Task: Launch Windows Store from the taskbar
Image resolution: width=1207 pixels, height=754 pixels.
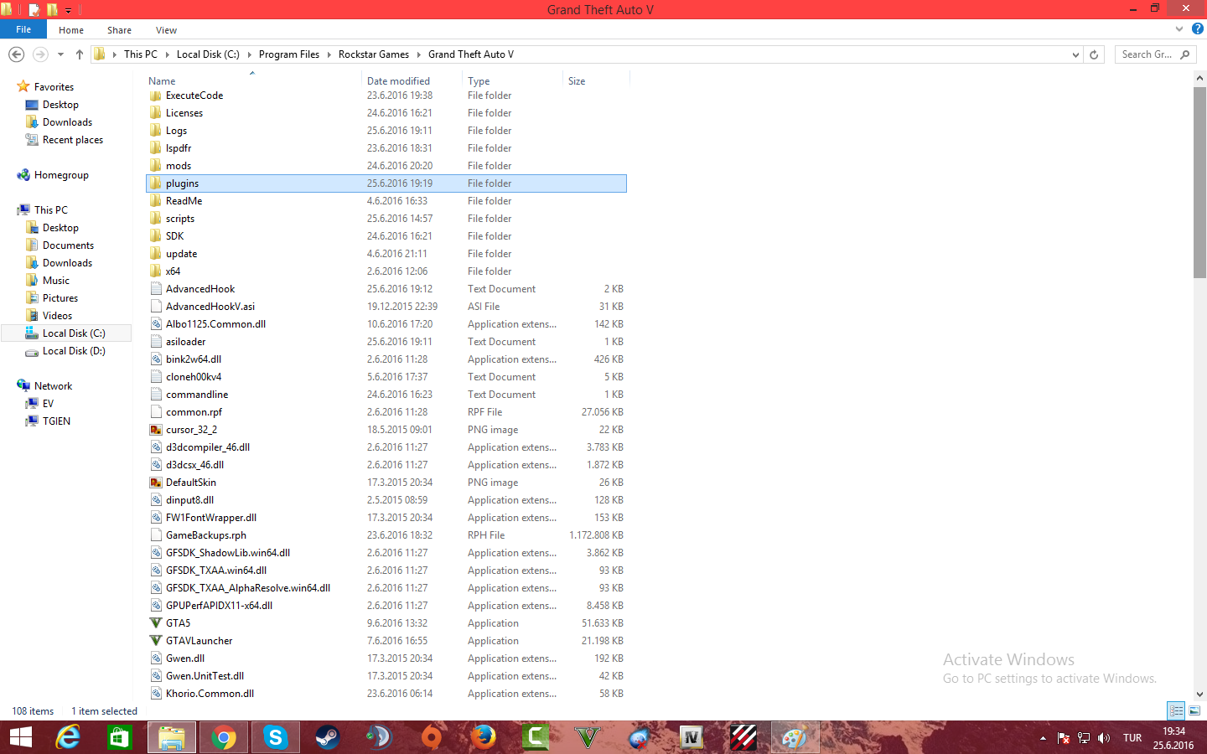Action: [x=119, y=737]
